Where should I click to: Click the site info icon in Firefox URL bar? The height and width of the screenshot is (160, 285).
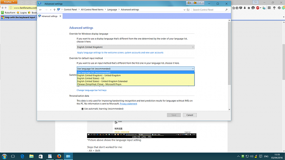11,8
